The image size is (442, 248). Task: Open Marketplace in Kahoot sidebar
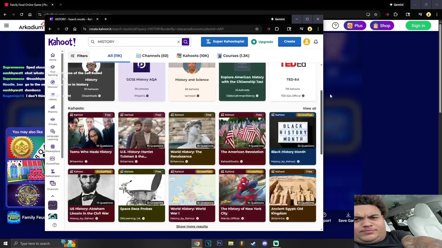52,148
